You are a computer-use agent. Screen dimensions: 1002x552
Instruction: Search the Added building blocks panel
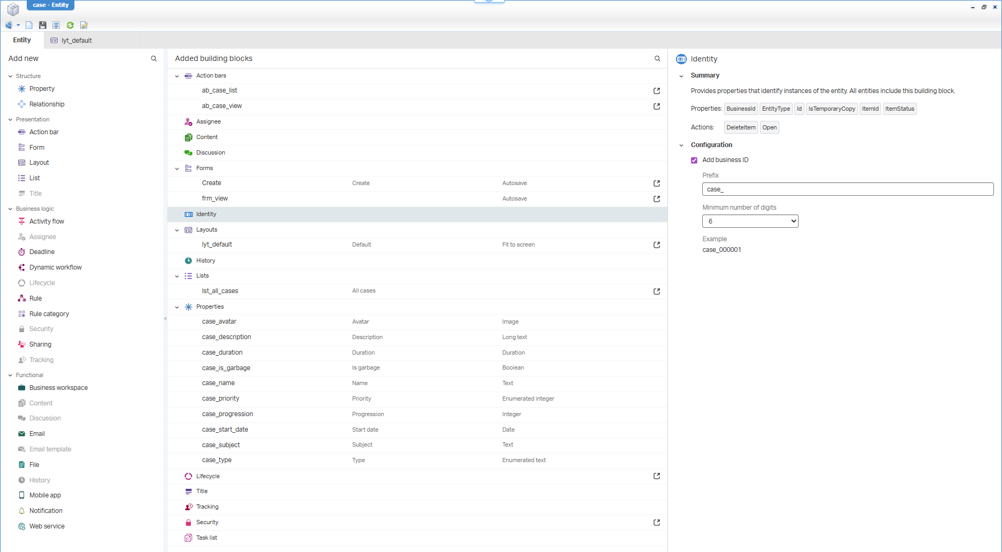coord(657,59)
